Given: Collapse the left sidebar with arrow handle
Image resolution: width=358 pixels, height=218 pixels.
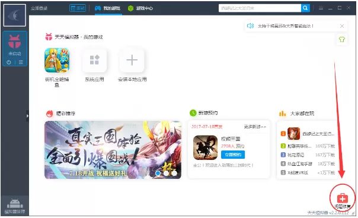Looking at the screenshot, I should coord(27,116).
